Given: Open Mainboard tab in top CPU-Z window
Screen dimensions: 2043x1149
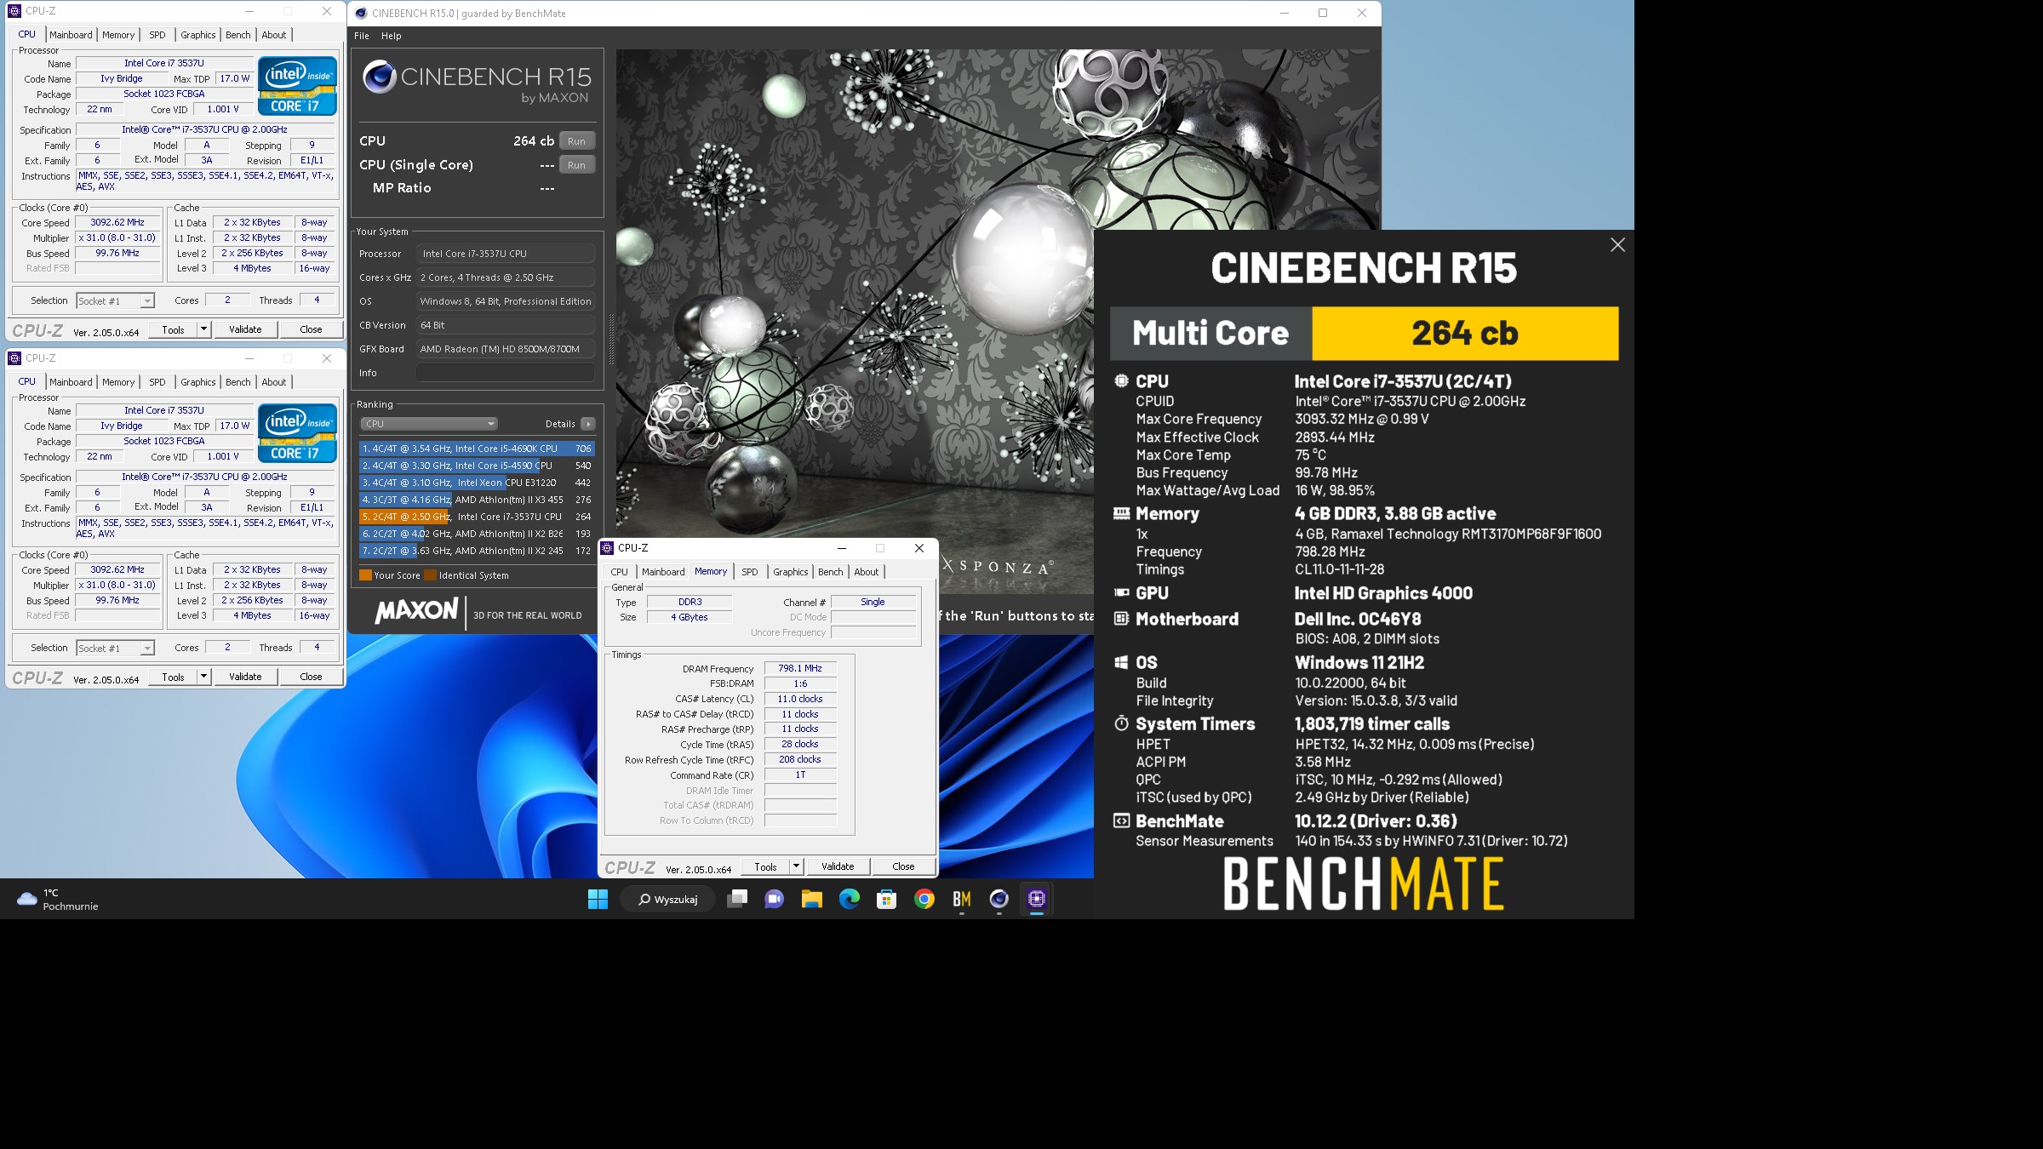Looking at the screenshot, I should (71, 35).
